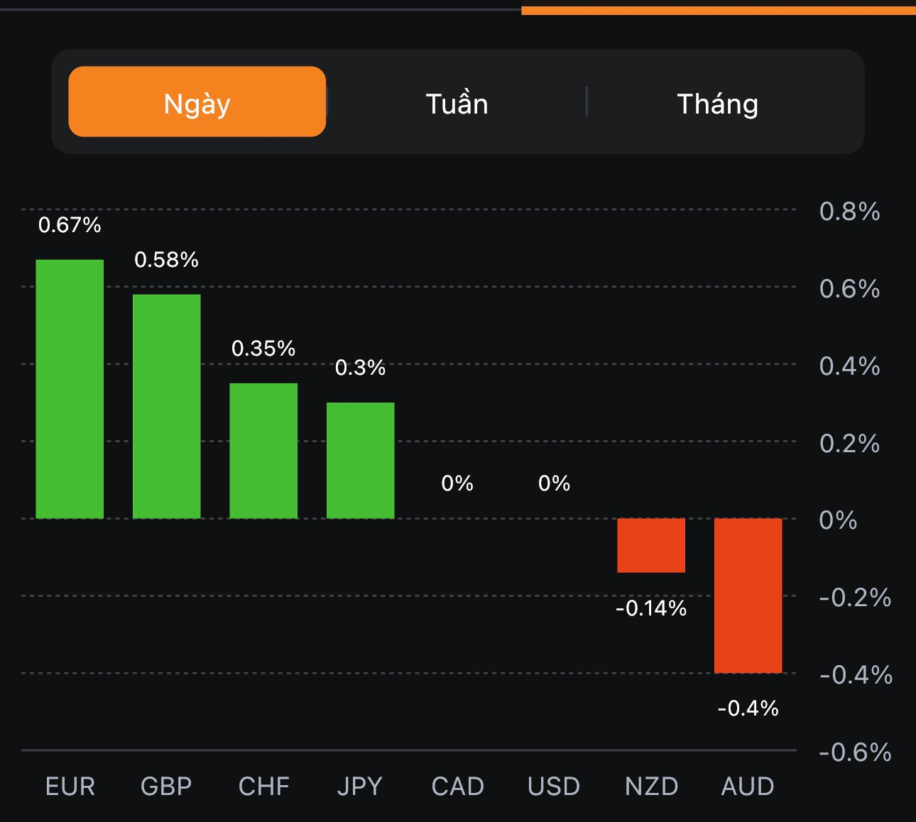Tap the 0% value above CAD
The width and height of the screenshot is (916, 822).
457,483
